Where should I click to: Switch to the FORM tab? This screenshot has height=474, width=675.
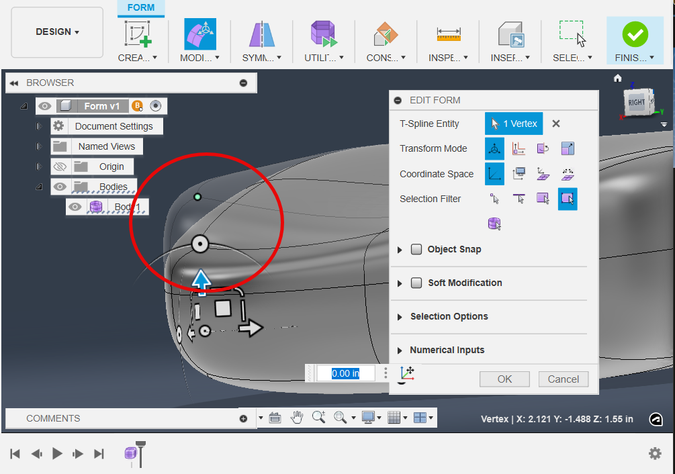tap(140, 8)
